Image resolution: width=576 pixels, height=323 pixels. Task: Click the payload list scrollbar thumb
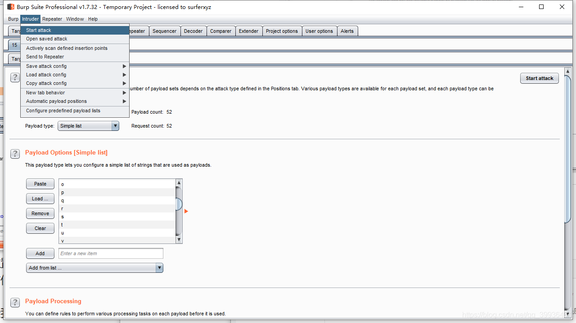coord(179,204)
